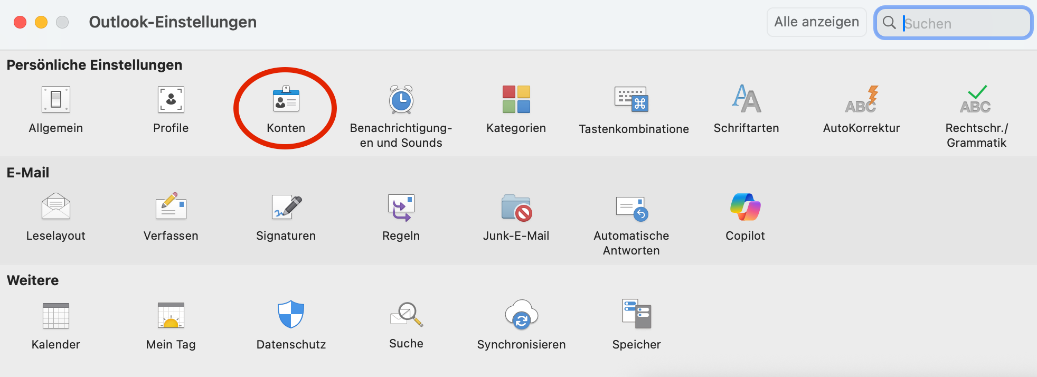
Task: Open Datenschutz privacy shield icon
Action: 291,315
